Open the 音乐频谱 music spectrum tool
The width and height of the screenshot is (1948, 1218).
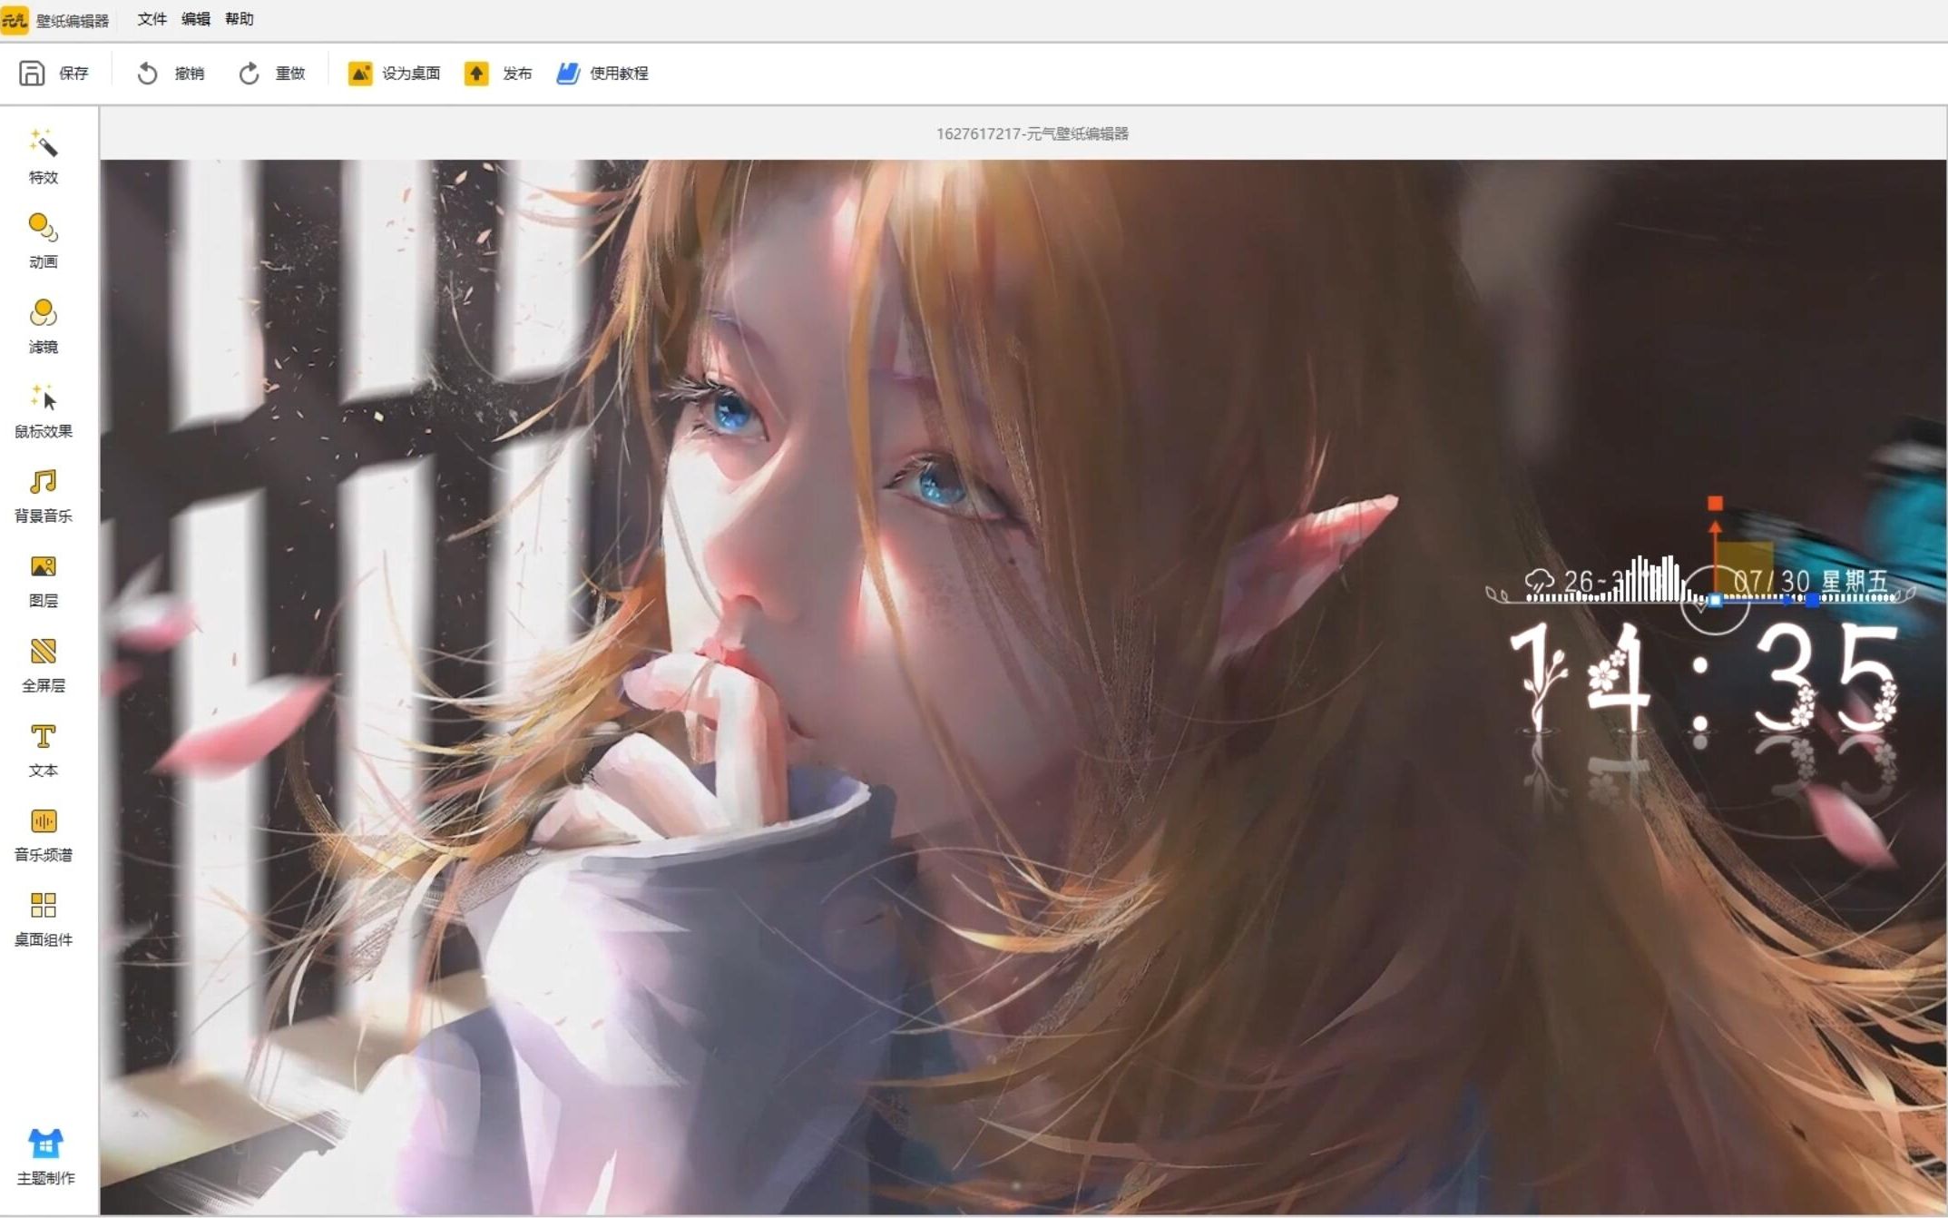click(44, 834)
